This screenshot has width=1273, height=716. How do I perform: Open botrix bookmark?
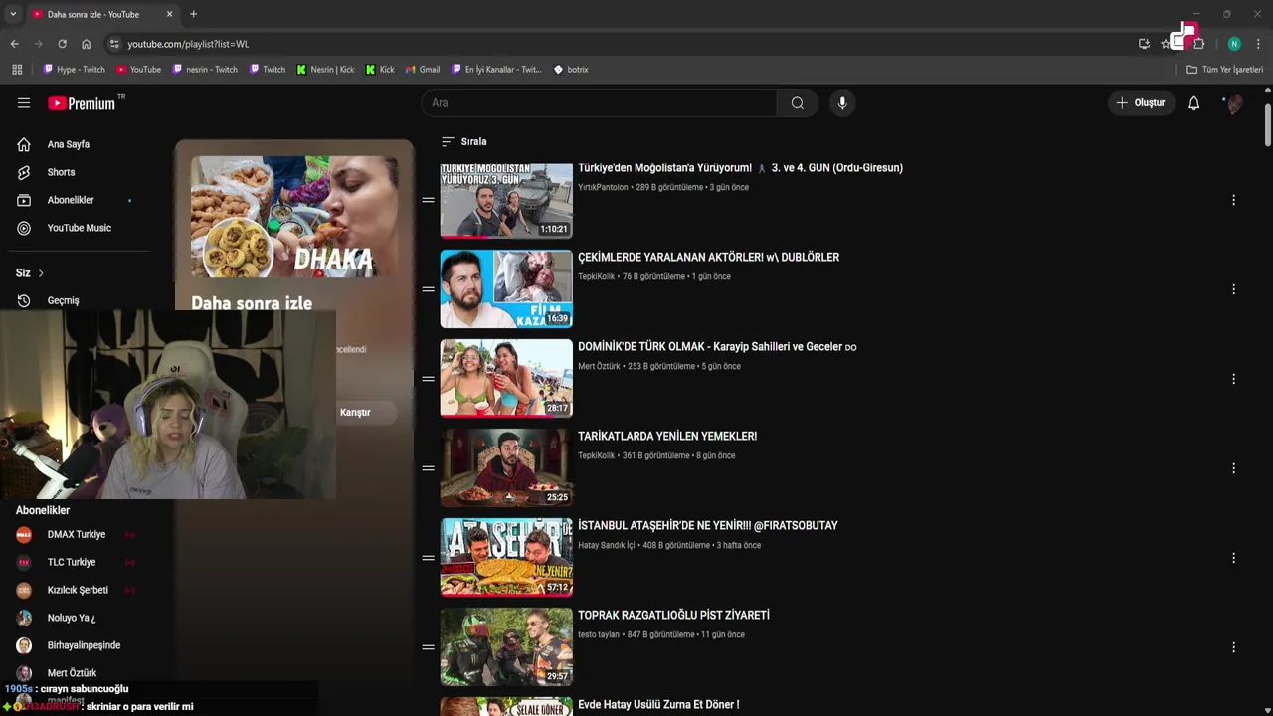click(x=571, y=70)
